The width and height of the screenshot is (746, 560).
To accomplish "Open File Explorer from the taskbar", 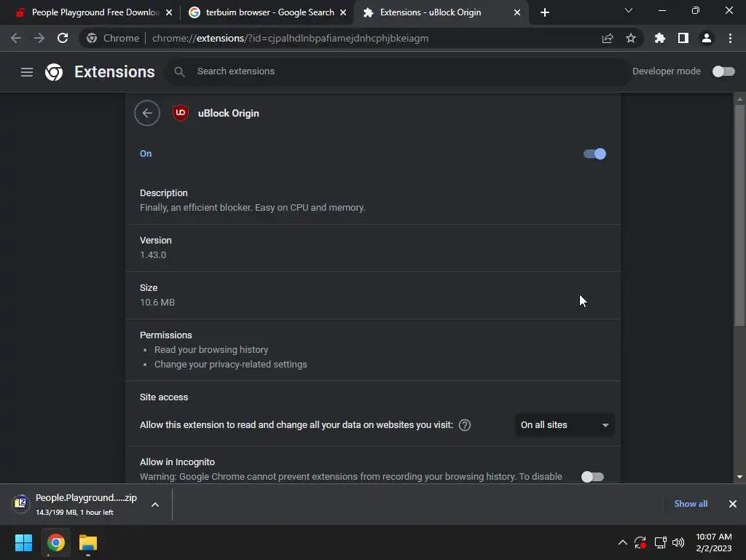I will point(88,542).
